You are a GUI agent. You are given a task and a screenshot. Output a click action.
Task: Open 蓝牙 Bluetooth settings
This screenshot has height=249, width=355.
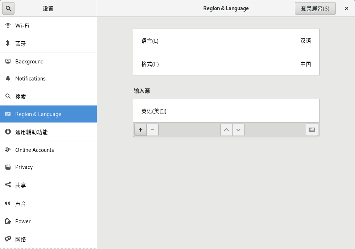tap(48, 44)
